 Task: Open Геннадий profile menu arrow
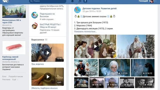156,1
